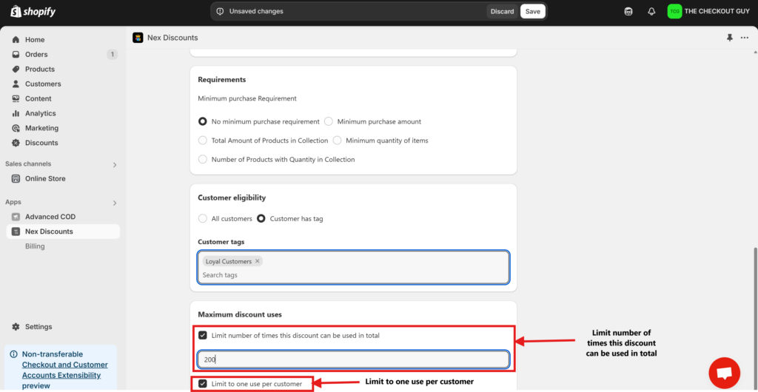Remove the Loyal Customers tag

pos(258,261)
